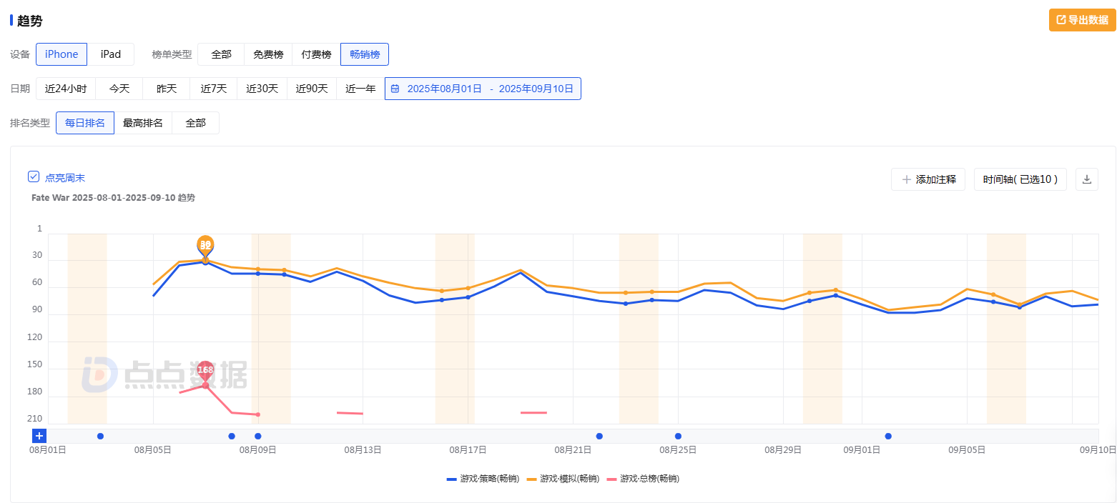Switch device to iPad
The height and width of the screenshot is (503, 1117).
pos(111,54)
